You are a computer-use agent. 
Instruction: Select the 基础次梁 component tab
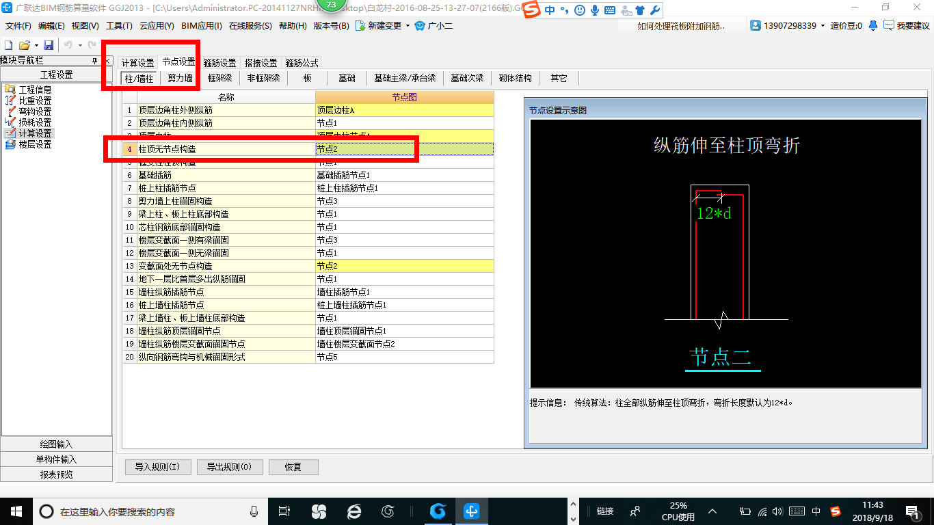pyautogui.click(x=467, y=79)
